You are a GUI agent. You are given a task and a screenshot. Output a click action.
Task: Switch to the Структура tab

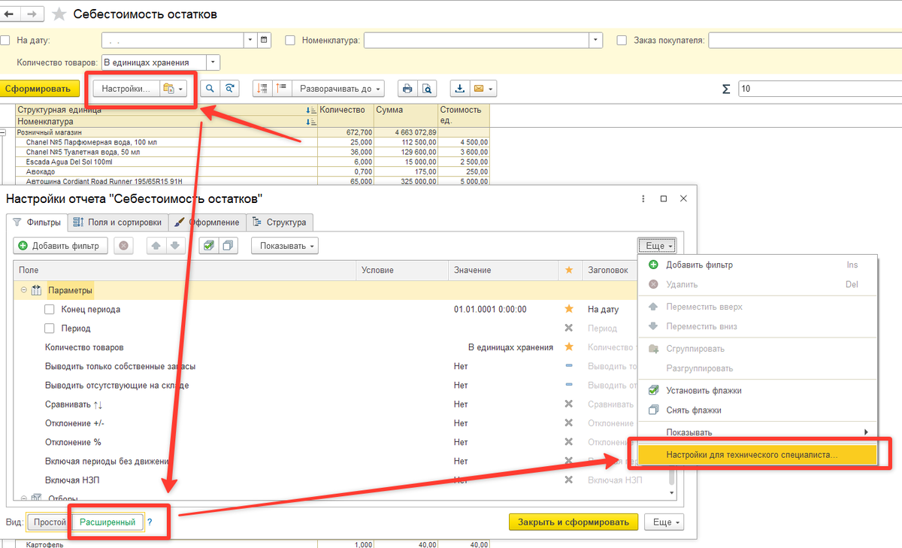tap(280, 222)
